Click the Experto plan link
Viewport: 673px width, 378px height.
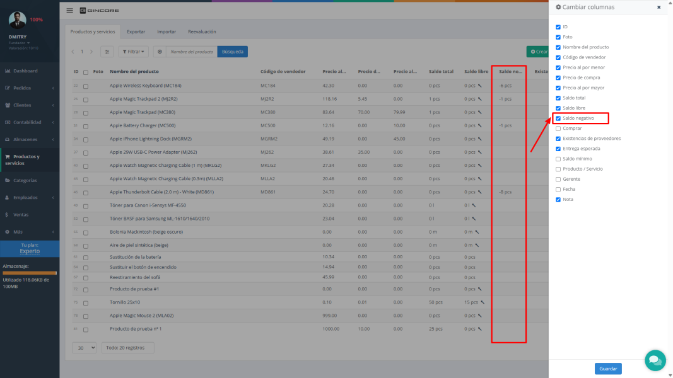[30, 251]
